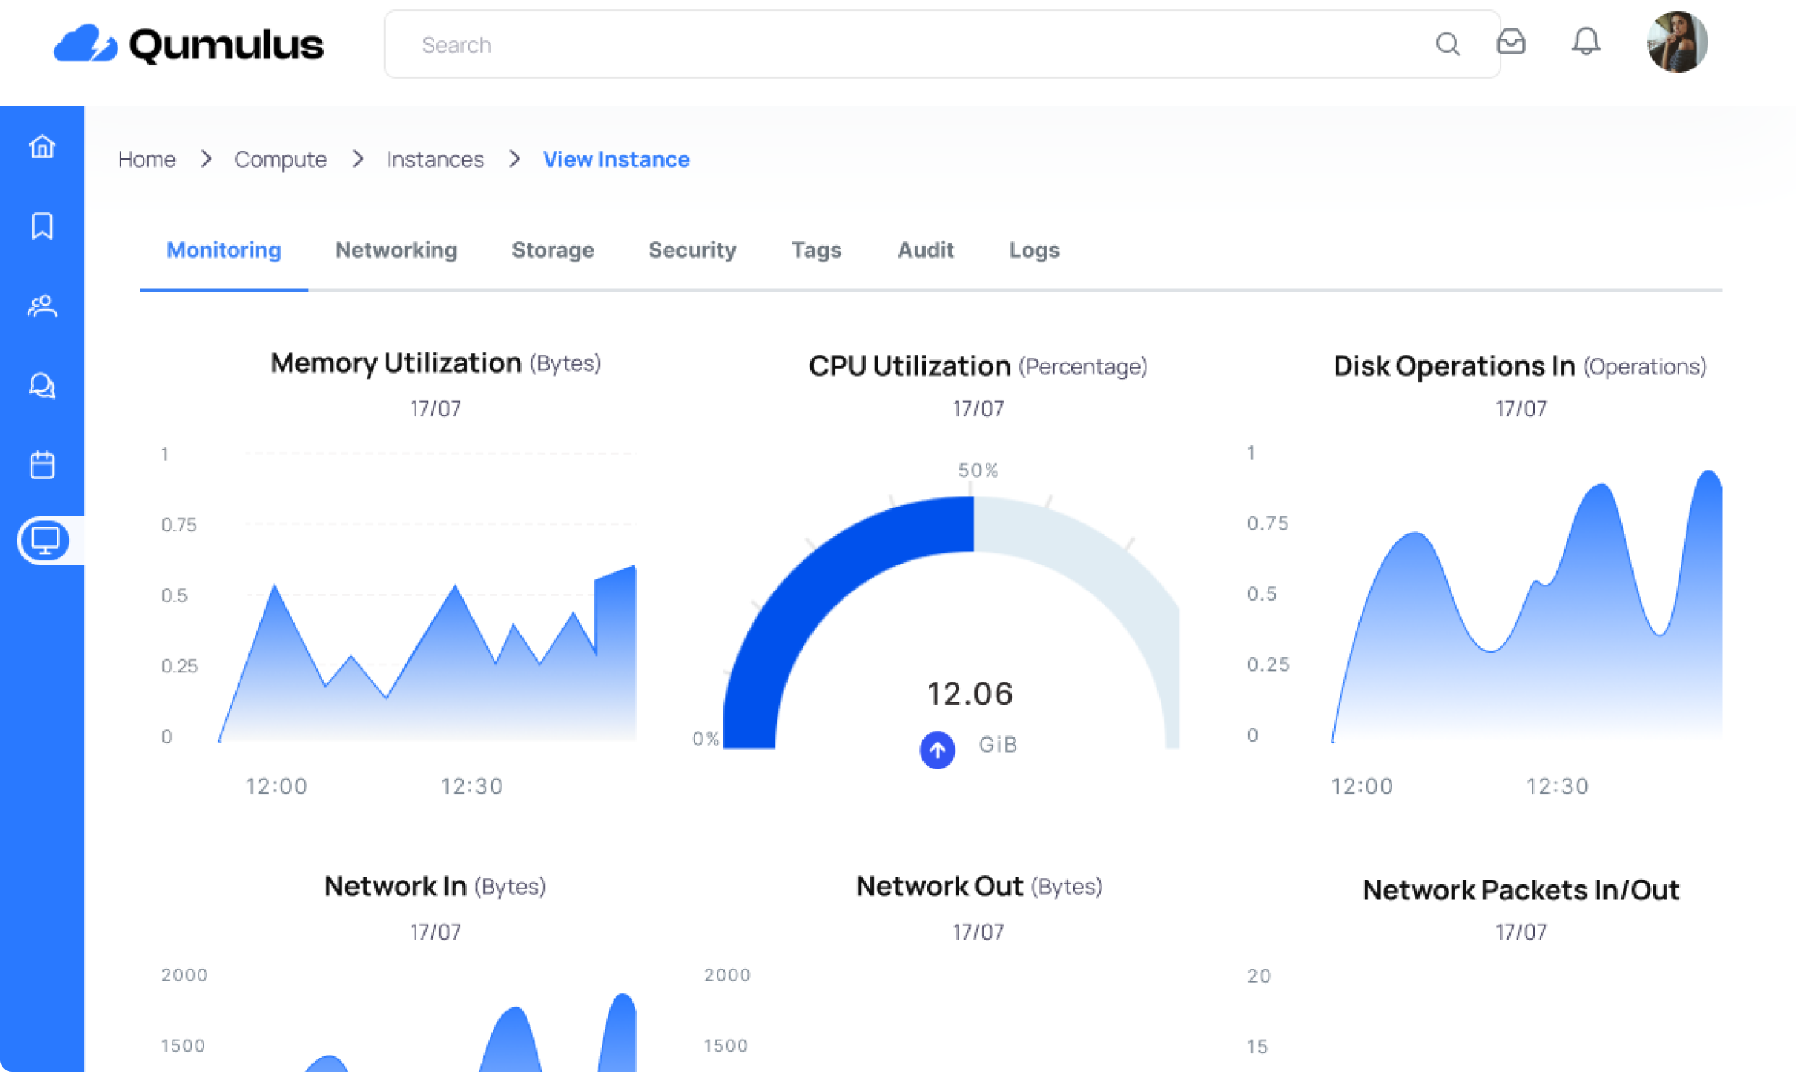The height and width of the screenshot is (1072, 1796).
Task: Open the Home icon in the sidebar
Action: 43,147
